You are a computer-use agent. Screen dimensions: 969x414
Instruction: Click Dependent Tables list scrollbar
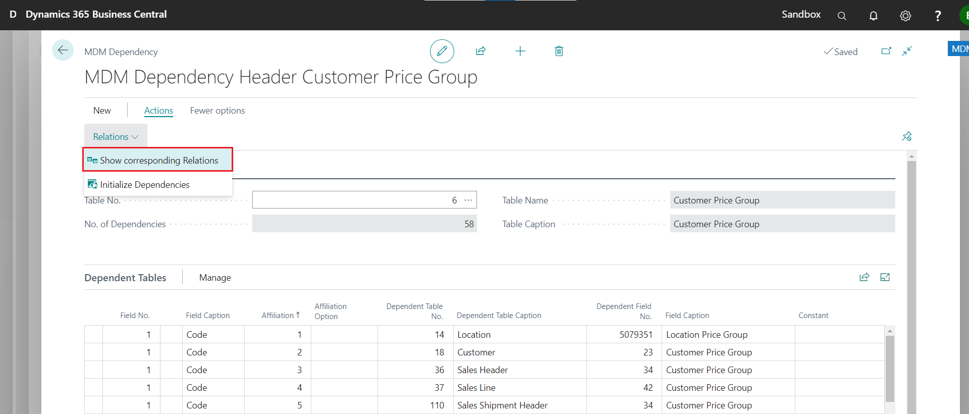pos(890,369)
